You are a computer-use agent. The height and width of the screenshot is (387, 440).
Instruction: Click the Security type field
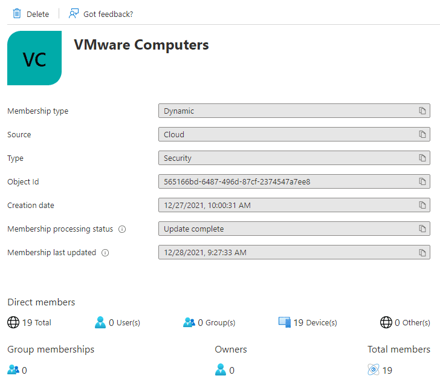[294, 158]
